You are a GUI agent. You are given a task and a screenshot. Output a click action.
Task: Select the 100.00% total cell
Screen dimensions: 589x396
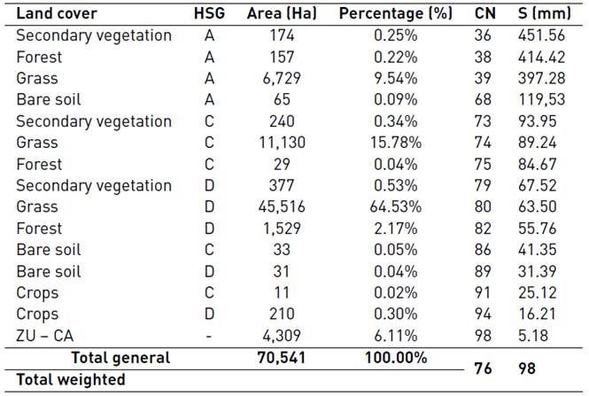coord(395,358)
